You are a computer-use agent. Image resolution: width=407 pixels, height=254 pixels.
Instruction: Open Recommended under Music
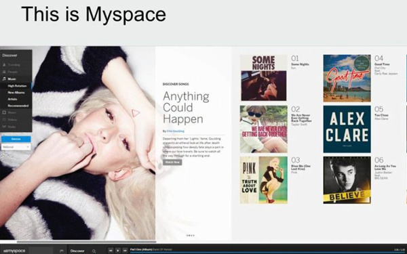[x=18, y=106]
